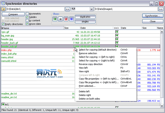This screenshot has width=165, height=113.
Task: Click the left directory path field
Action: click(x=35, y=9)
